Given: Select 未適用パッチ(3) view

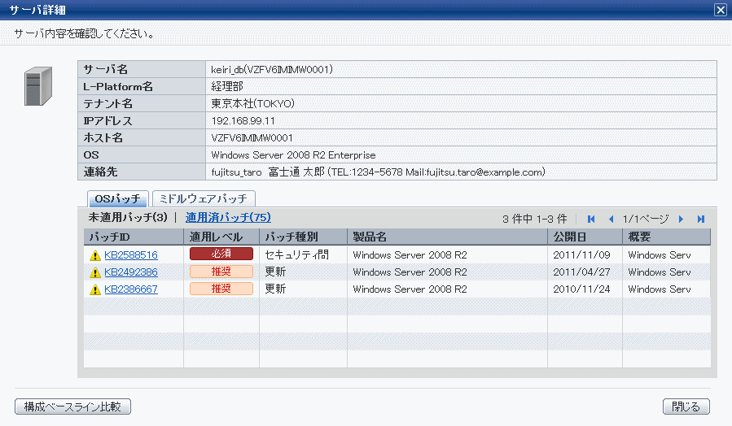Looking at the screenshot, I should [128, 217].
